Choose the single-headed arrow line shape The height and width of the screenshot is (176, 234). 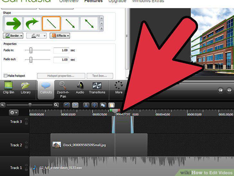70,24
